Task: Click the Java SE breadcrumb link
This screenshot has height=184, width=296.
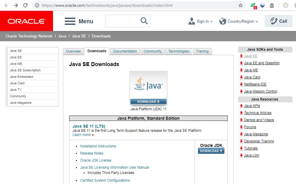Action: 79,36
